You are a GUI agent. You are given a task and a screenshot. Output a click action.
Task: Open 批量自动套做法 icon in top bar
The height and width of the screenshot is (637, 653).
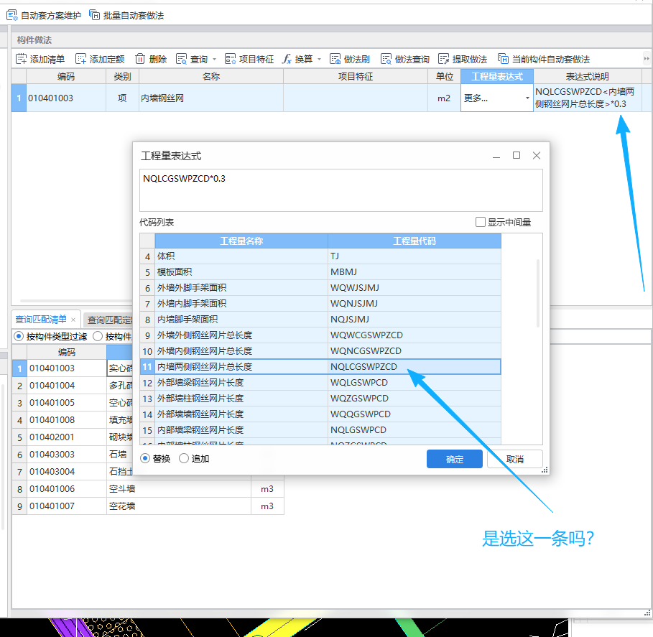pyautogui.click(x=95, y=15)
